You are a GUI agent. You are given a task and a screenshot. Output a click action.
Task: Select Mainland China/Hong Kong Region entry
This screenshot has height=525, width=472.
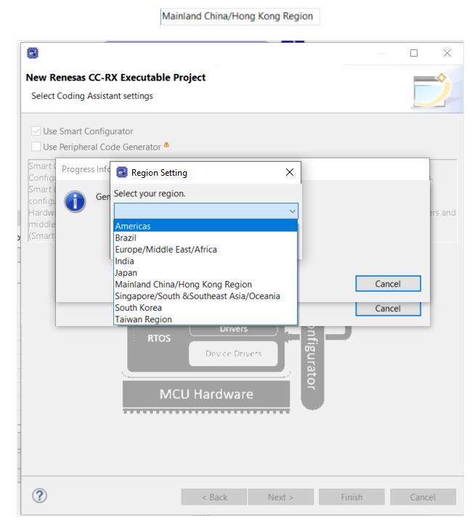pyautogui.click(x=206, y=284)
